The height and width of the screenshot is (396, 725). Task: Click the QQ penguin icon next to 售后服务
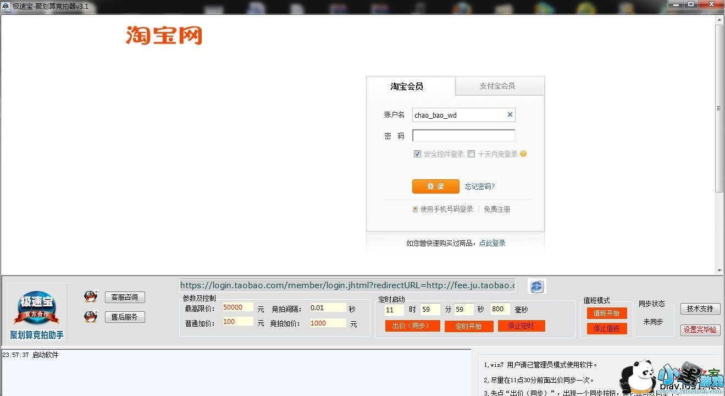(x=91, y=317)
